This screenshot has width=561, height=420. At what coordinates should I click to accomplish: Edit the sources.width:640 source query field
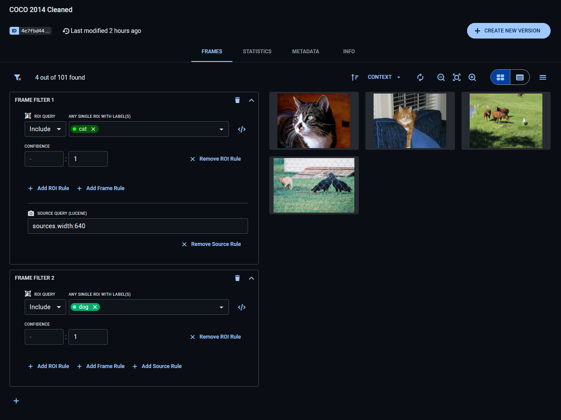[138, 226]
